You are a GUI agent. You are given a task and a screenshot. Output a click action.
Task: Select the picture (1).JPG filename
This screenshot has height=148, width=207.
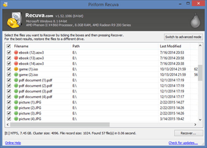(30, 102)
